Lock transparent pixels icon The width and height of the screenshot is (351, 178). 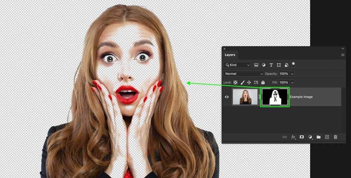[236, 82]
